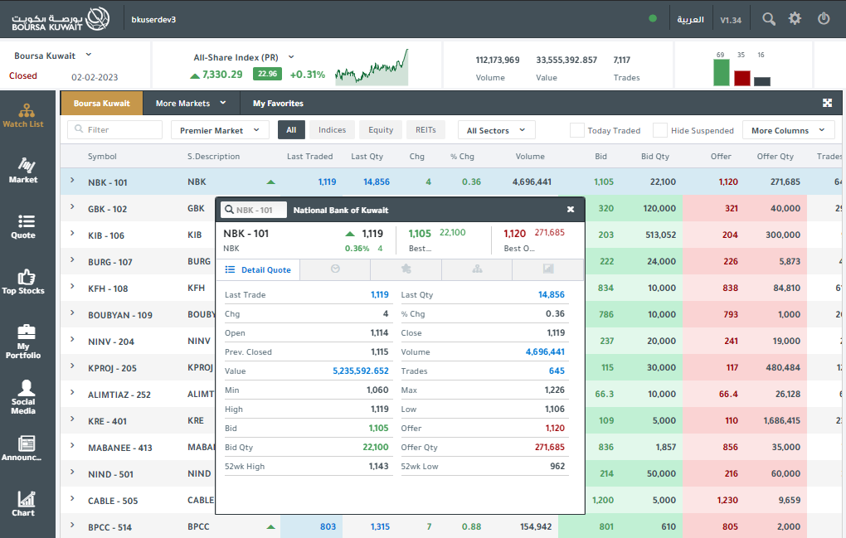Open the All Sectors dropdown
Viewport: 846px width, 538px height.
coord(496,130)
